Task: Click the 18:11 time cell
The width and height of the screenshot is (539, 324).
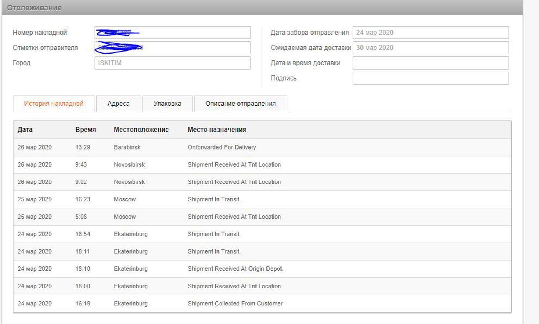Action: (82, 252)
